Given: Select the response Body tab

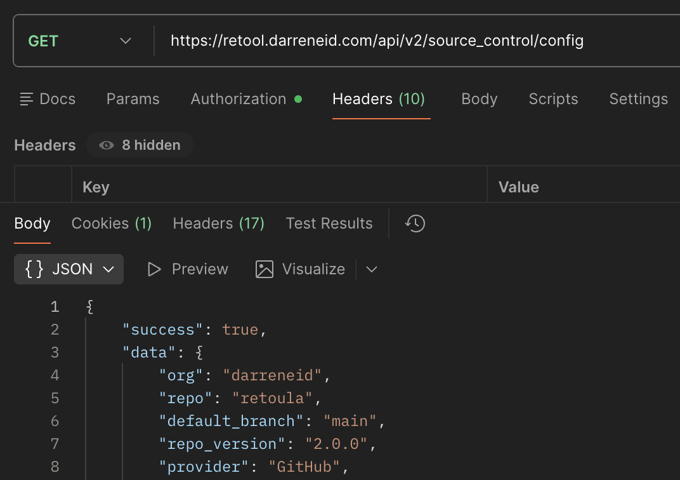Looking at the screenshot, I should tap(32, 223).
